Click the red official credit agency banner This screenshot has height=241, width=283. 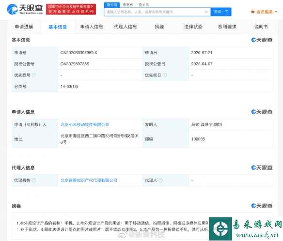[71, 9]
